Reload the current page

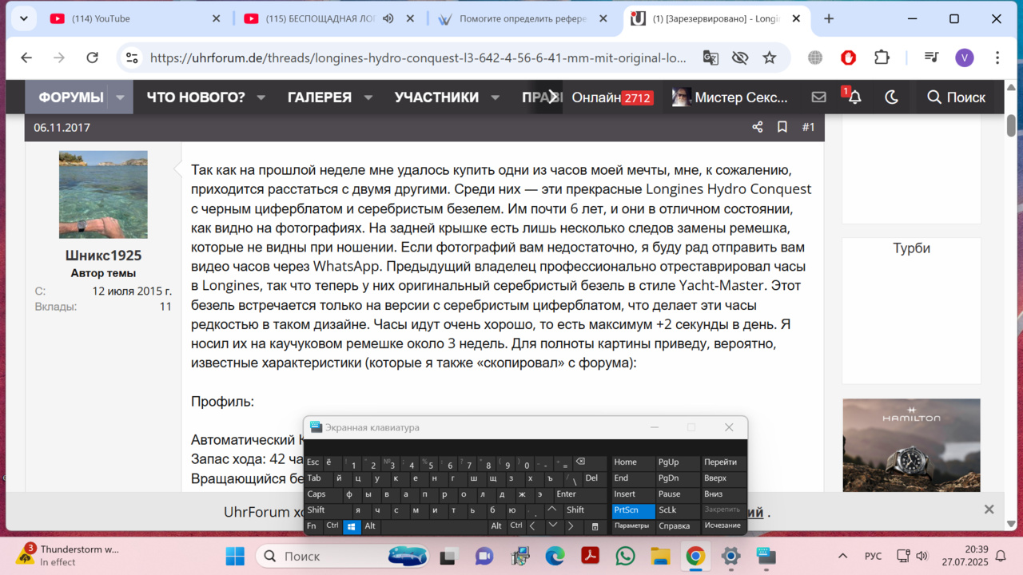[92, 57]
